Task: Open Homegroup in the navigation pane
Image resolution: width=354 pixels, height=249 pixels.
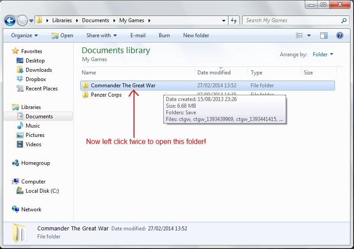Action: pyautogui.click(x=35, y=163)
